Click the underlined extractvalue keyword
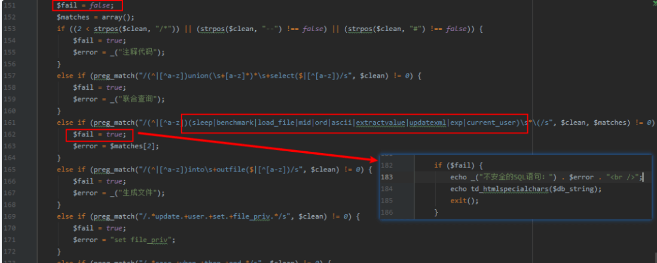This screenshot has height=263, width=657. coord(380,123)
